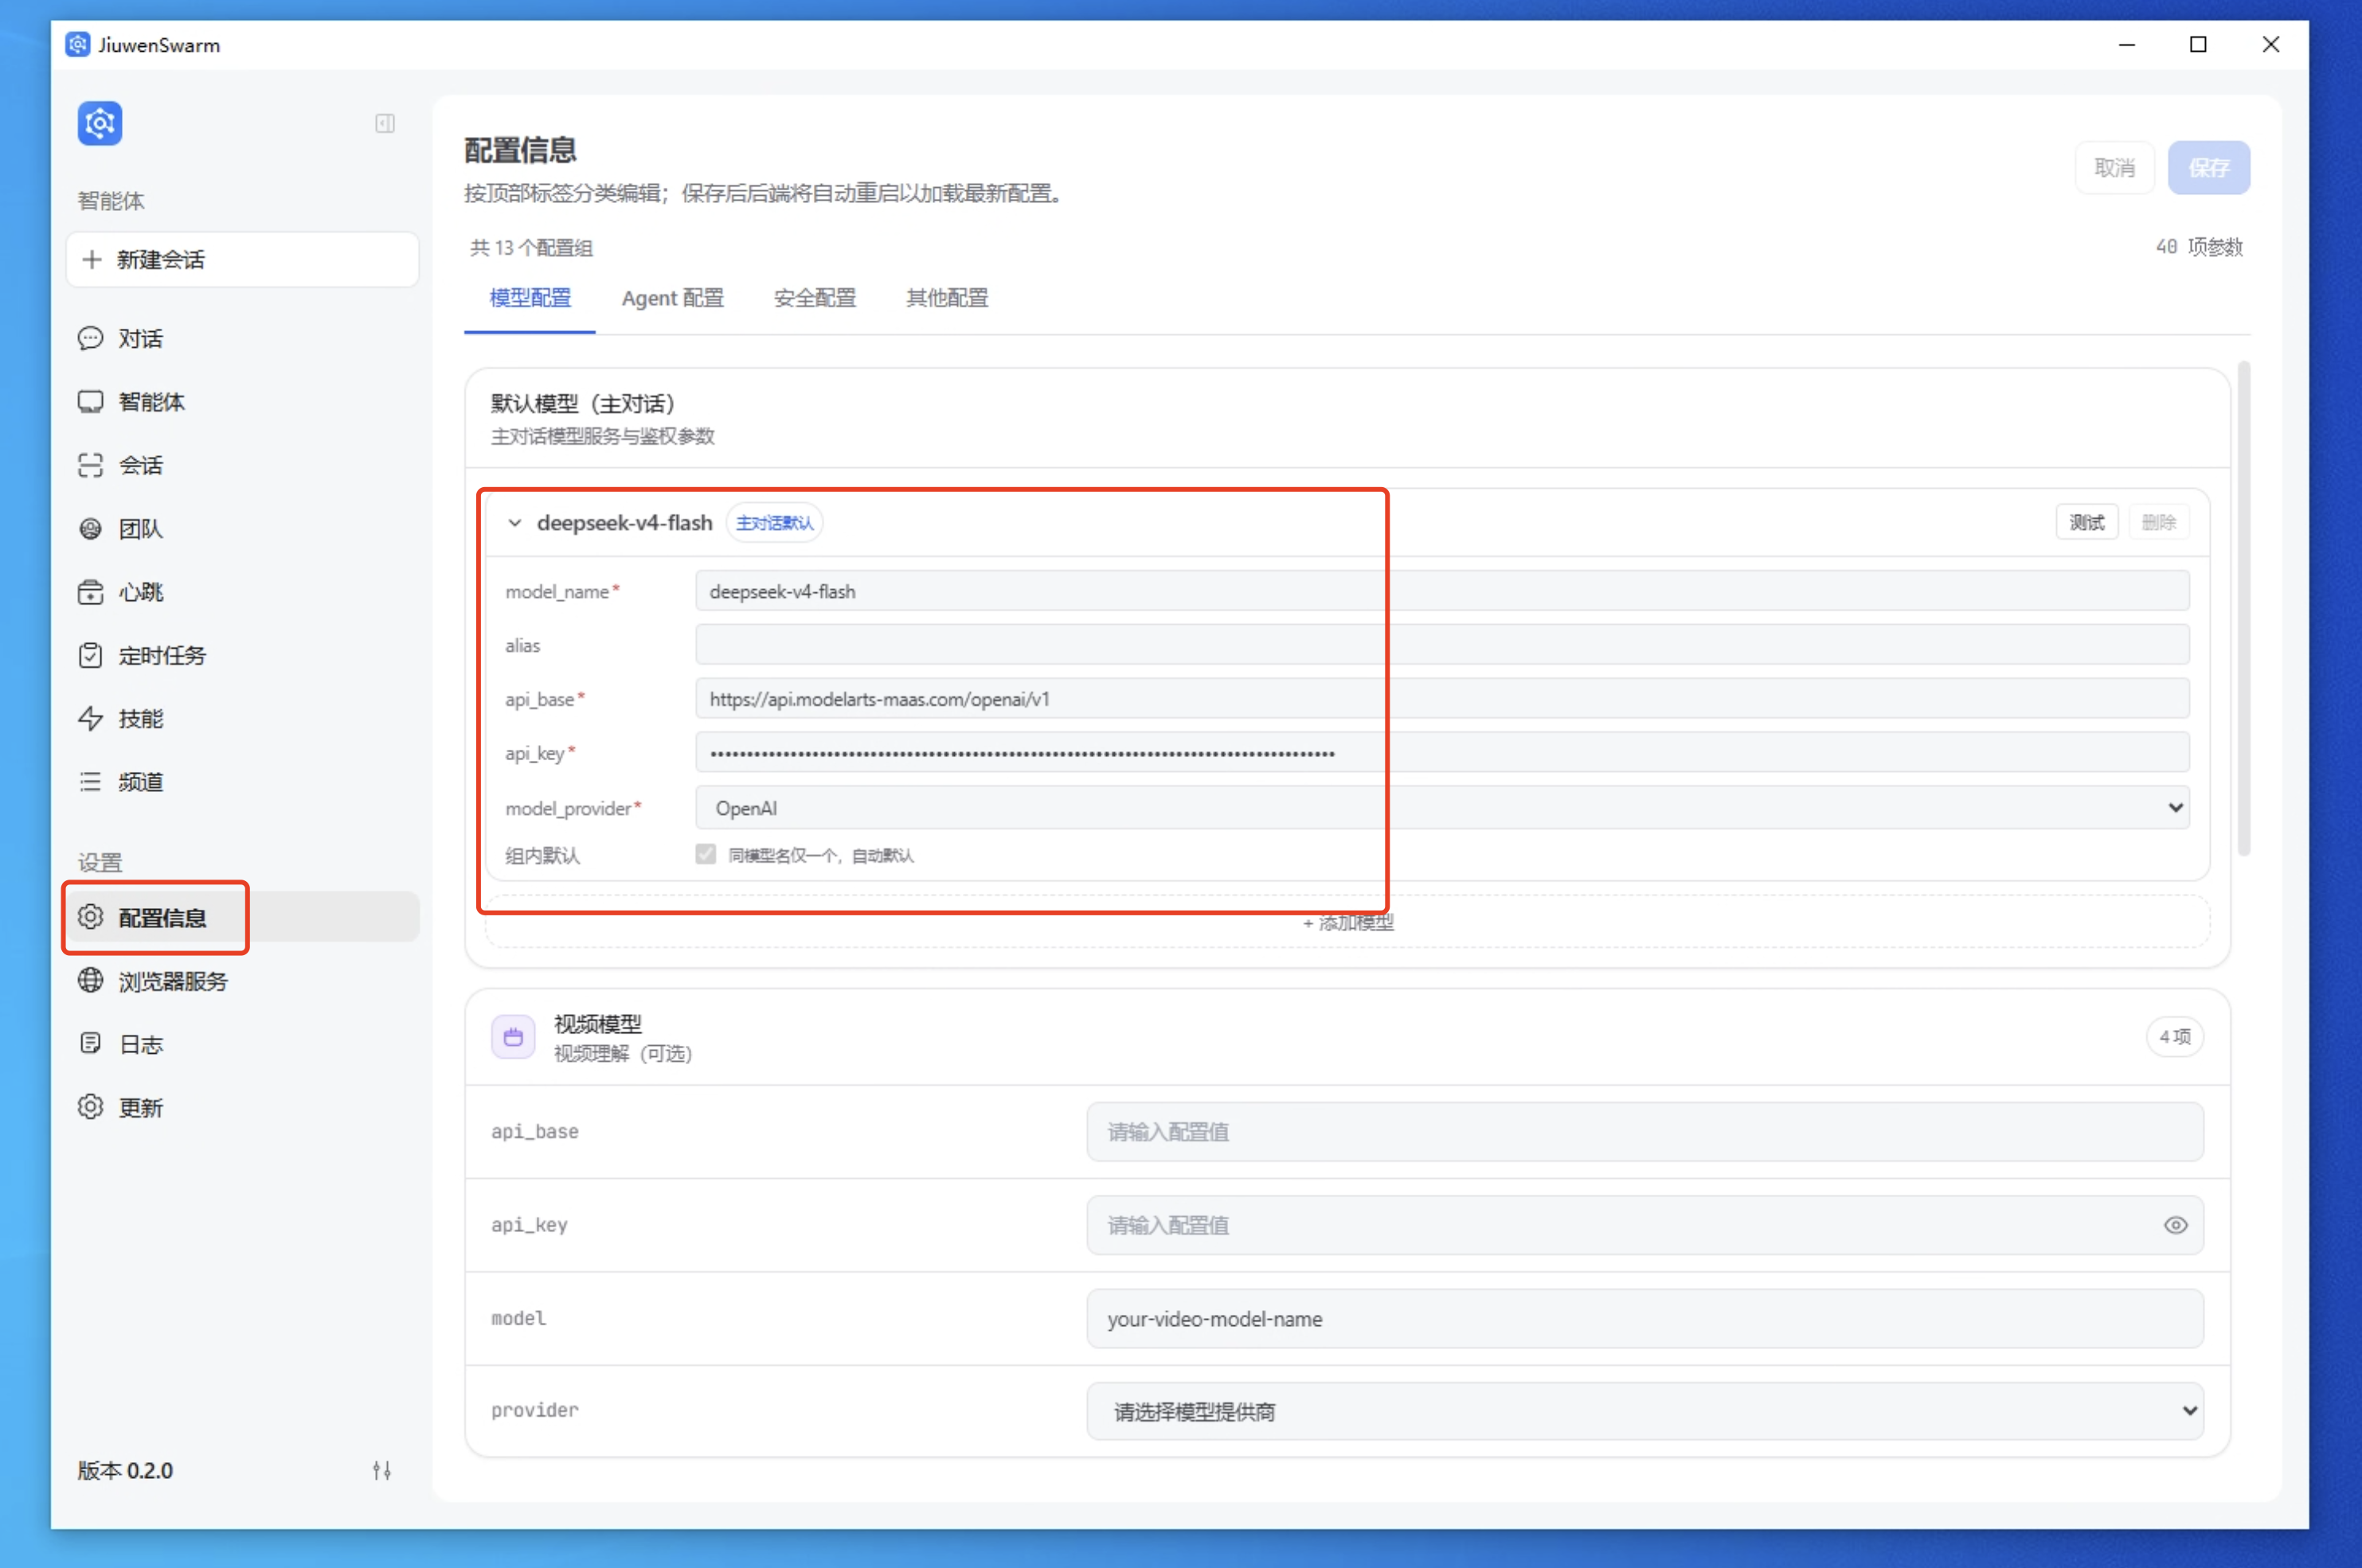Switch to 其他配置 tab

(x=946, y=298)
